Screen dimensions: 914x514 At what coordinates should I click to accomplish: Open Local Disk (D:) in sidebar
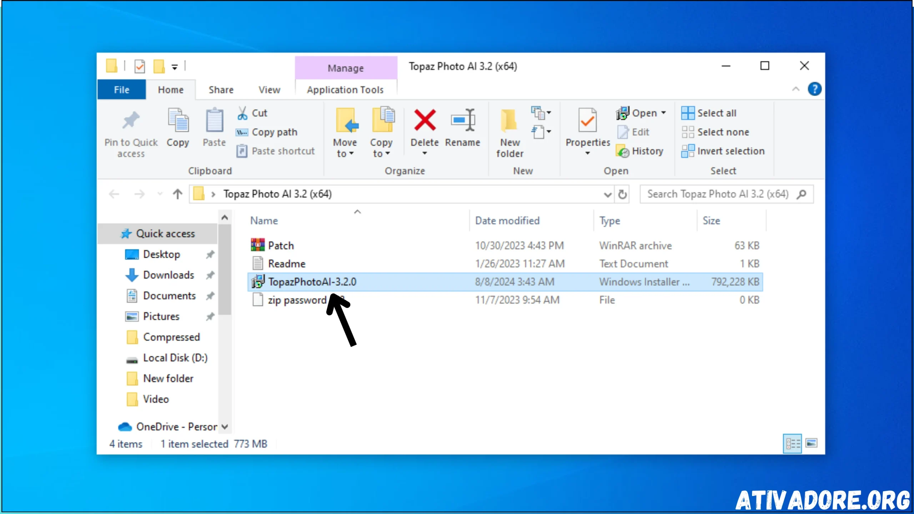tap(175, 358)
